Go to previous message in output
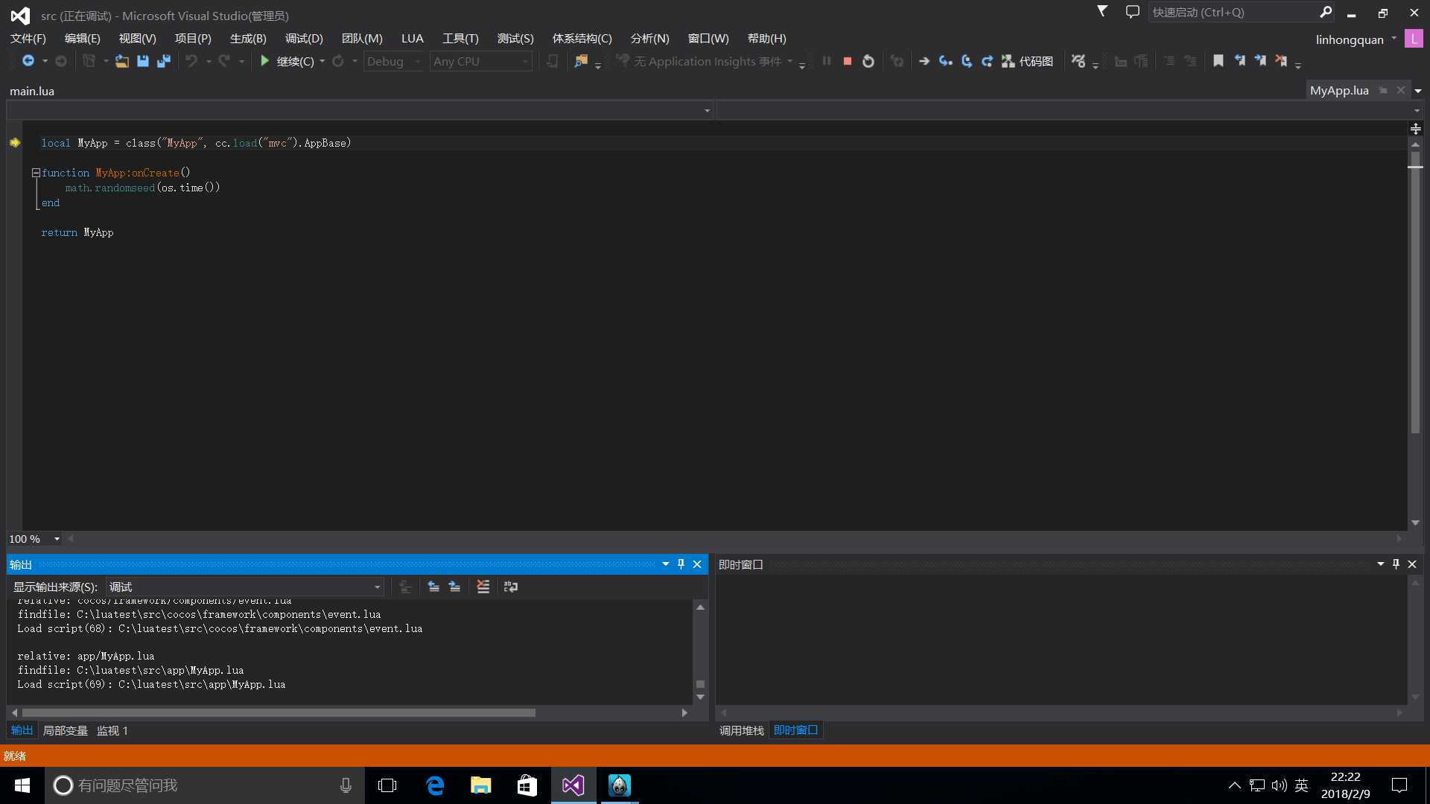This screenshot has width=1430, height=804. pos(433,587)
